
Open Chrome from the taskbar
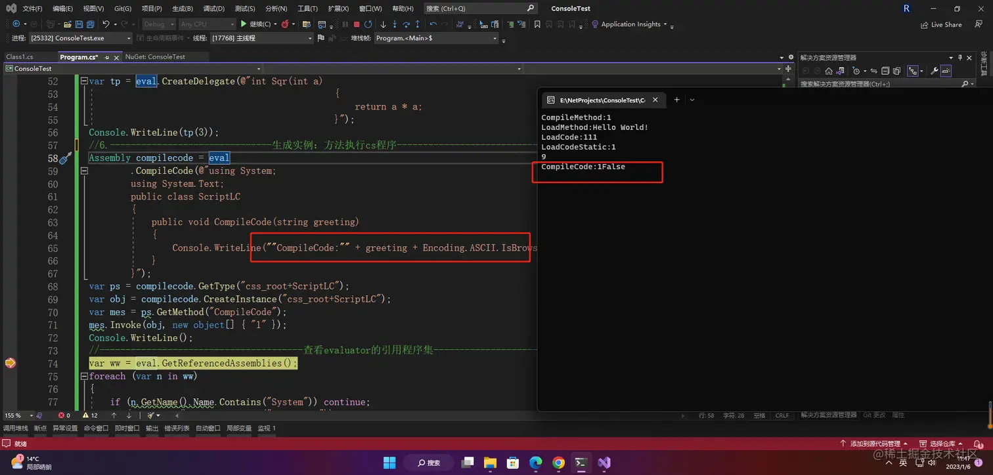[558, 462]
